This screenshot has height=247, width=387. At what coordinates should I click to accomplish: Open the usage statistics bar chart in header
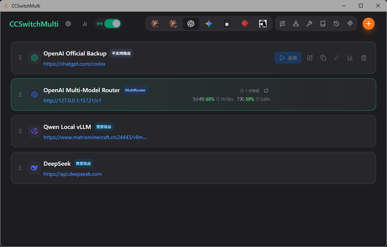pyautogui.click(x=85, y=24)
